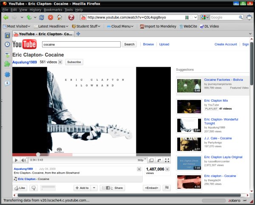Subscribe to Aqualung1989 channel
255x205 pixels.
pos(74,62)
